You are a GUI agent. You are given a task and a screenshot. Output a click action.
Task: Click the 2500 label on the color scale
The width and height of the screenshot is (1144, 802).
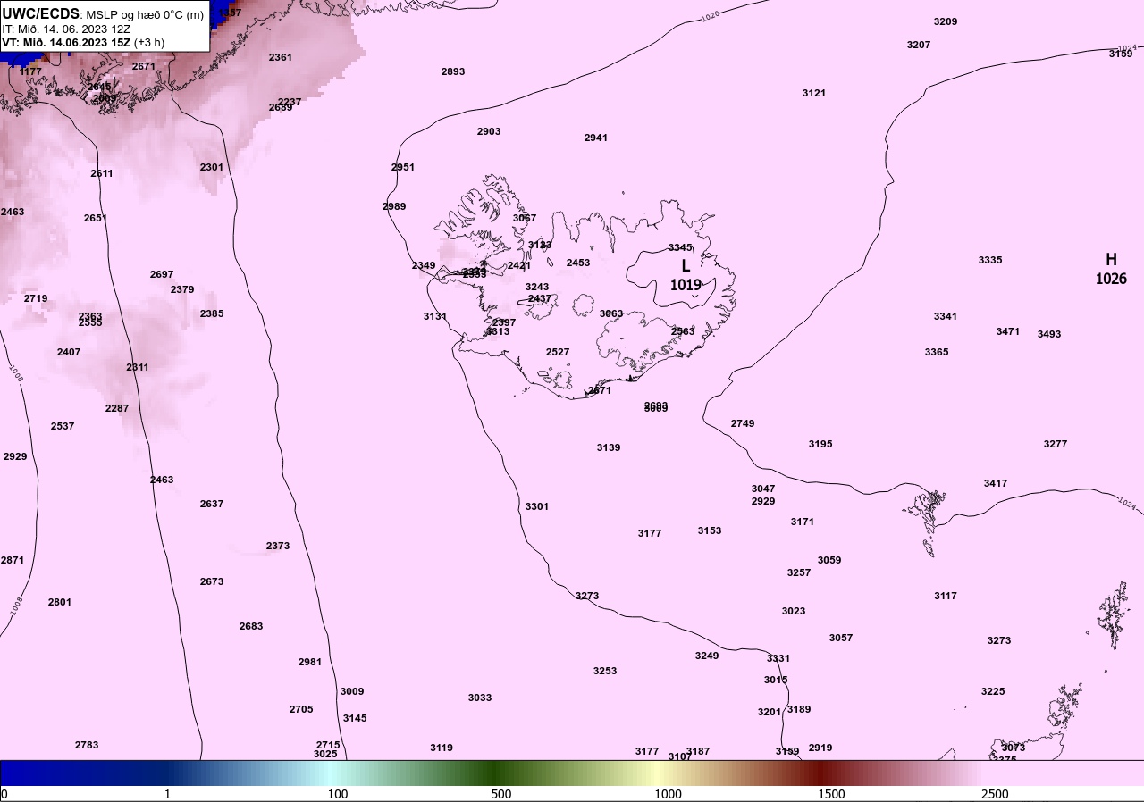pos(995,794)
